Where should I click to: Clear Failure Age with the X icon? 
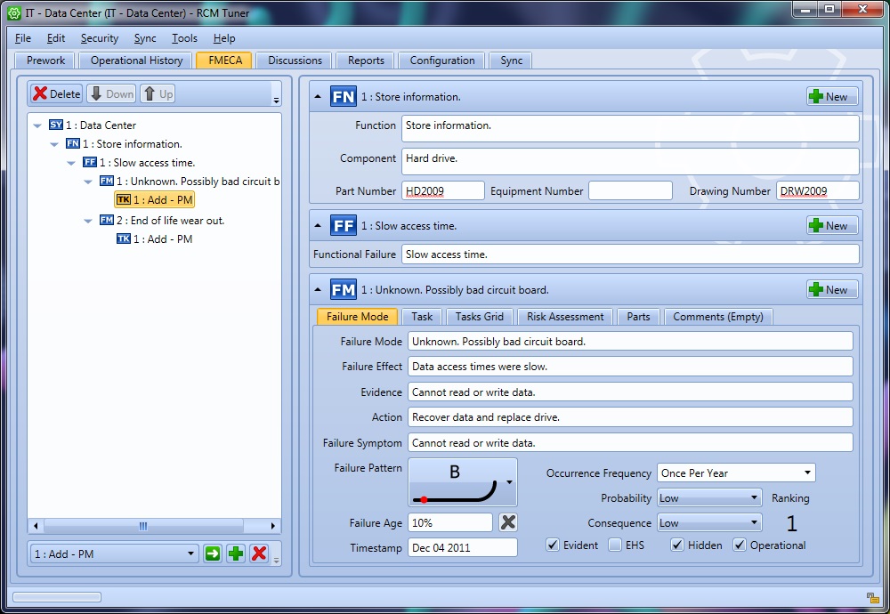[x=507, y=522]
